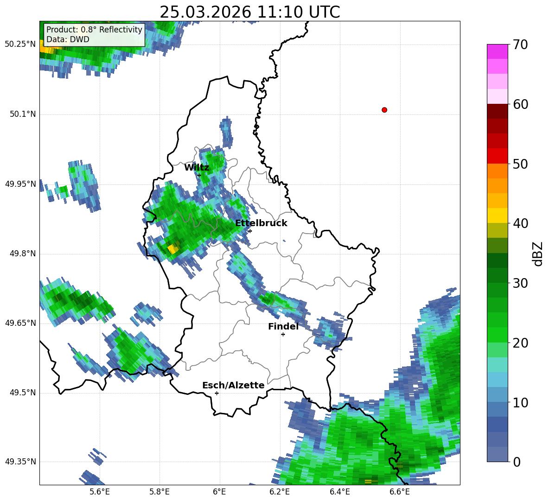Select the Esch/Alzette city label
549x501 pixels.
click(x=233, y=386)
